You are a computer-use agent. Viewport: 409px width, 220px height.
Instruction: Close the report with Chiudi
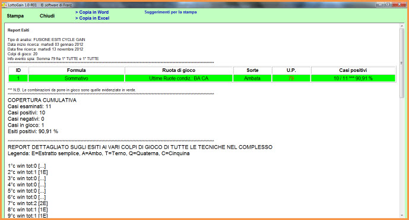[47, 16]
